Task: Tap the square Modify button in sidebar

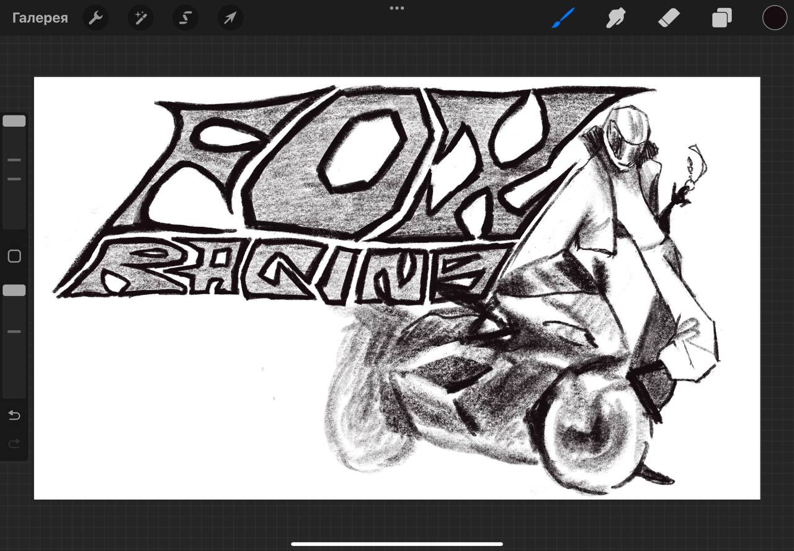Action: [14, 257]
